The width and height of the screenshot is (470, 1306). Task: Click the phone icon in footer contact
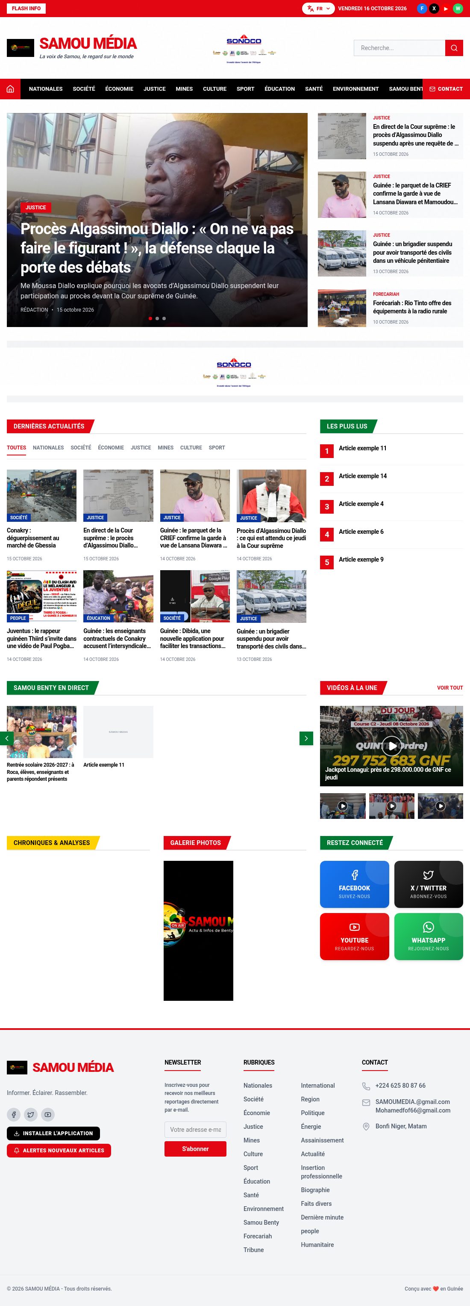click(366, 1086)
